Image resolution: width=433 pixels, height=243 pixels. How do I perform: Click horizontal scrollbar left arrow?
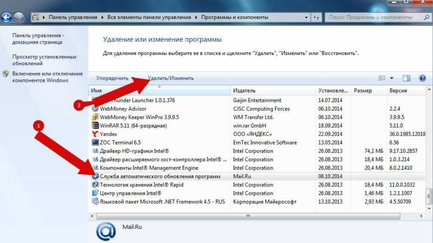coord(92,216)
